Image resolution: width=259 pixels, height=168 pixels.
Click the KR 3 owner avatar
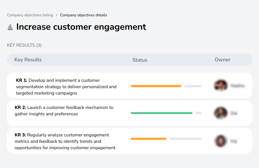[x=221, y=141]
